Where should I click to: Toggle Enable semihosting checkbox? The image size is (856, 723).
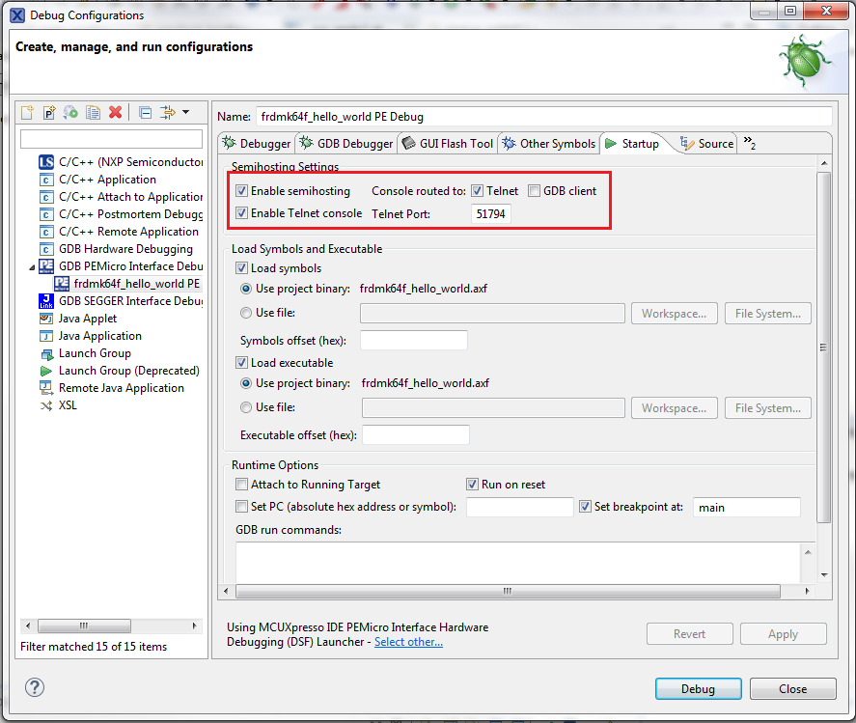pos(242,191)
